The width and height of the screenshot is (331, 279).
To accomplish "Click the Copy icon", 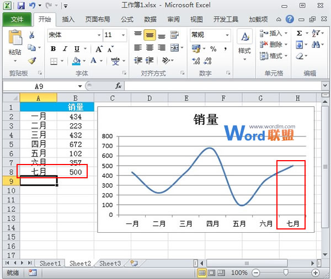I will click(31, 48).
